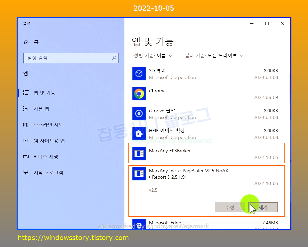Select the Microsoft Edge entry name
Image resolution: width=308 pixels, height=247 pixels.
[165, 223]
